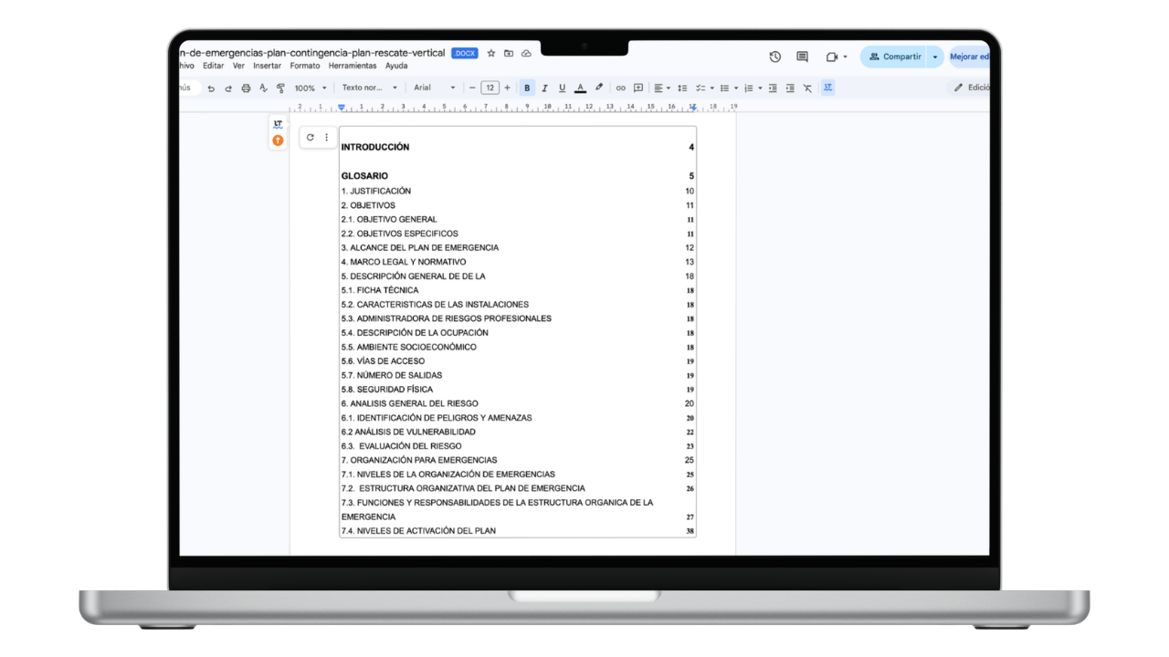1169x657 pixels.
Task: Click the clear formatting icon
Action: point(807,89)
